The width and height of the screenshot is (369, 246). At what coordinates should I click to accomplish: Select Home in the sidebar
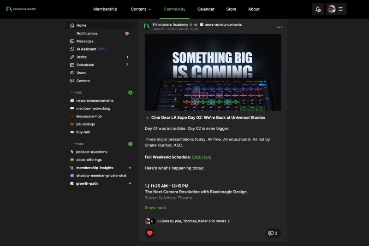(100, 25)
